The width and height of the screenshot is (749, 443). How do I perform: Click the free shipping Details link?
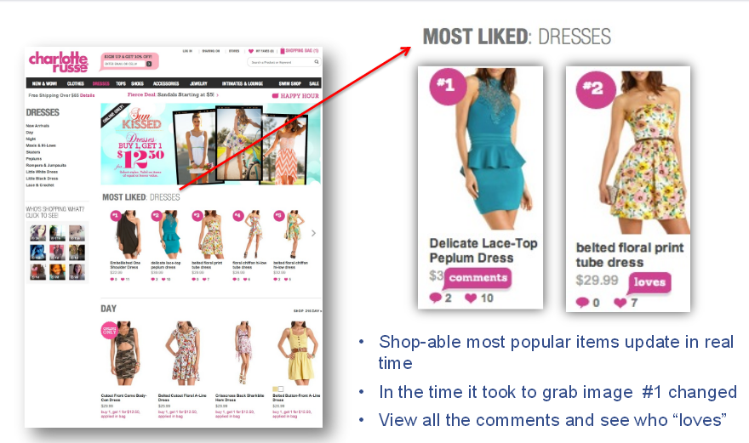point(87,95)
